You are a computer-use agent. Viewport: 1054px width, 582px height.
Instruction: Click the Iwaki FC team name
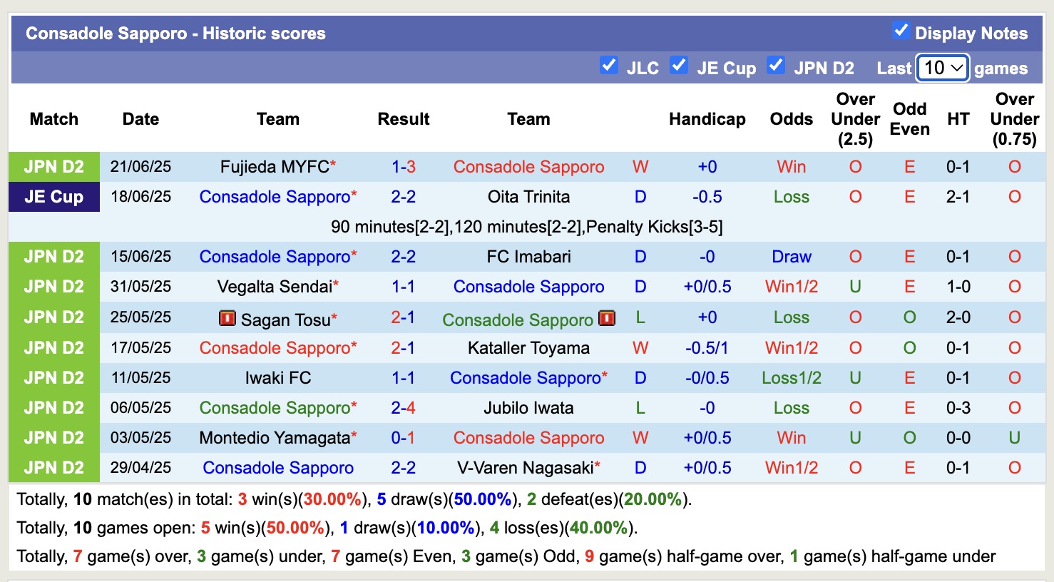click(278, 378)
